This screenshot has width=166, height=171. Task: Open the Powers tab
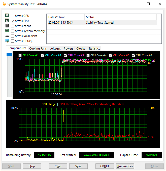click(x=69, y=49)
